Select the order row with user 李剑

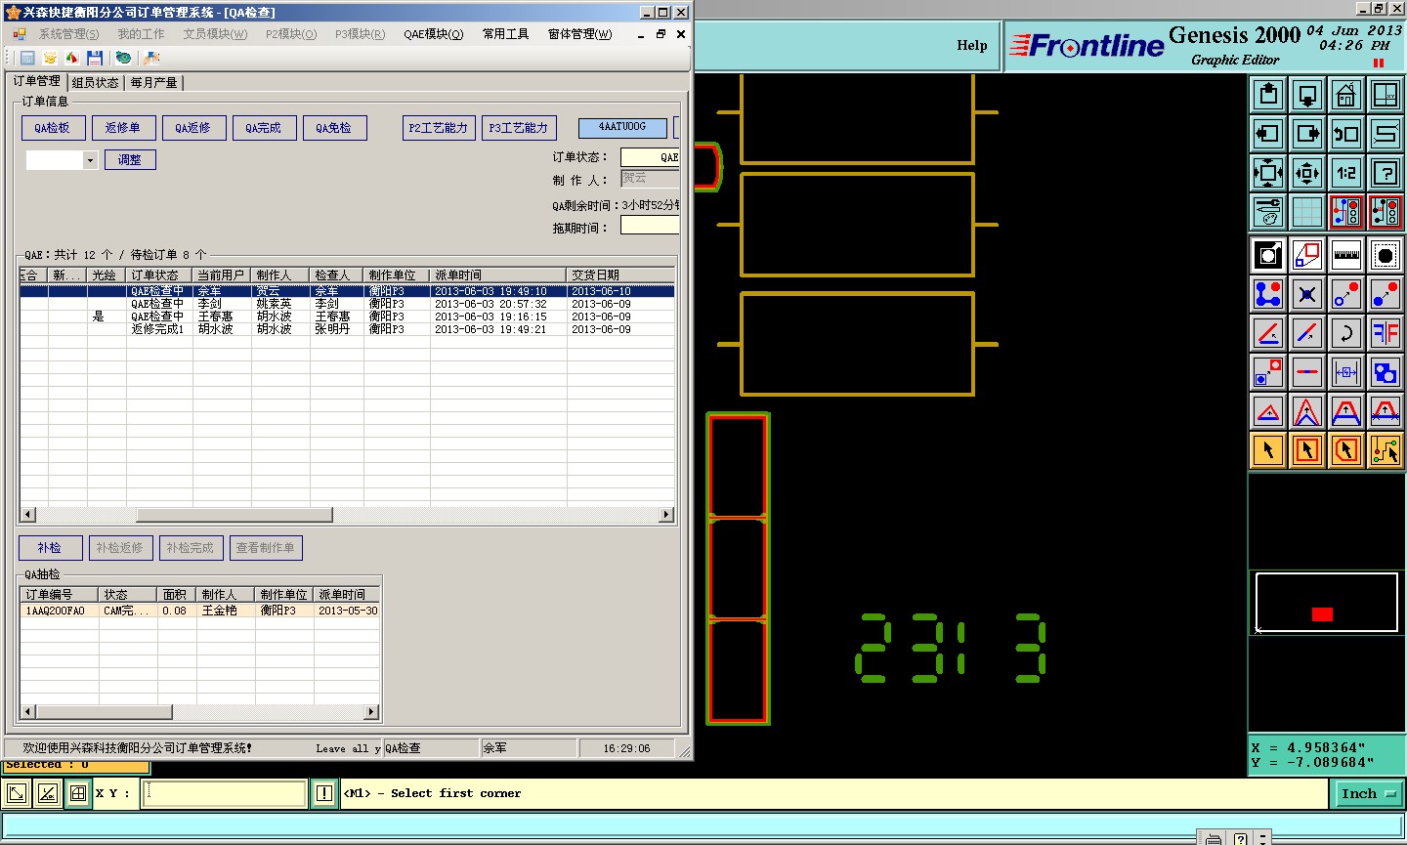(x=347, y=304)
